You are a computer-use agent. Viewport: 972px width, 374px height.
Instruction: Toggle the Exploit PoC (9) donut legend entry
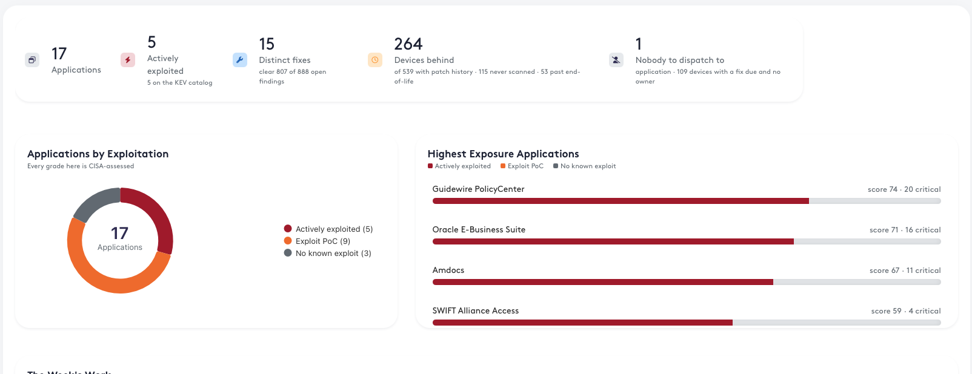318,241
